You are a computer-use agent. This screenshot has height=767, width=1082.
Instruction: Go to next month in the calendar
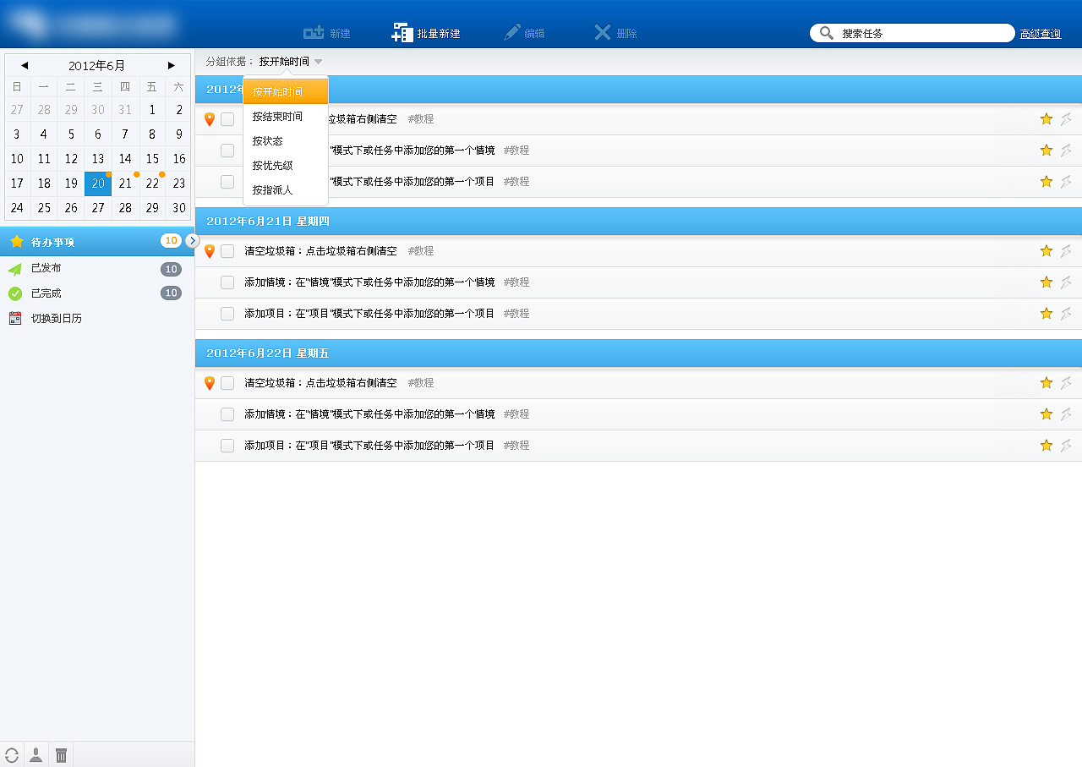(x=172, y=65)
